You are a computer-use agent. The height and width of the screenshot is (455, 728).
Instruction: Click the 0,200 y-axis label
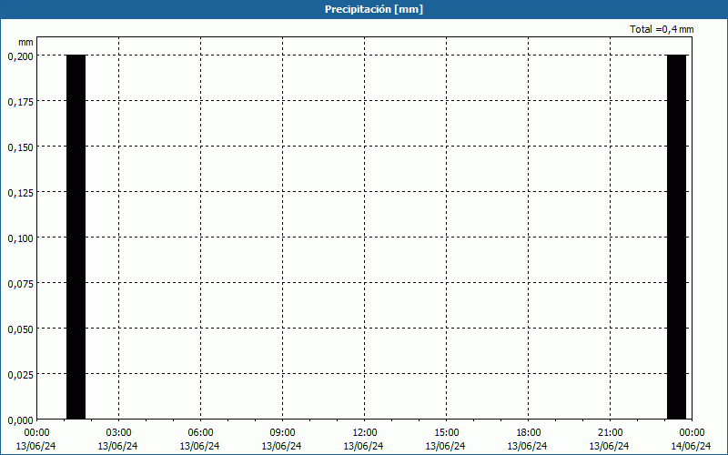[20, 56]
